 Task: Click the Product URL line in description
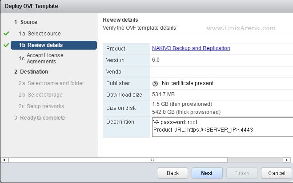tap(203, 130)
